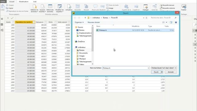Open the Ouvrir split button arrow
Viewport: 197px width, 111px height.
click(162, 72)
